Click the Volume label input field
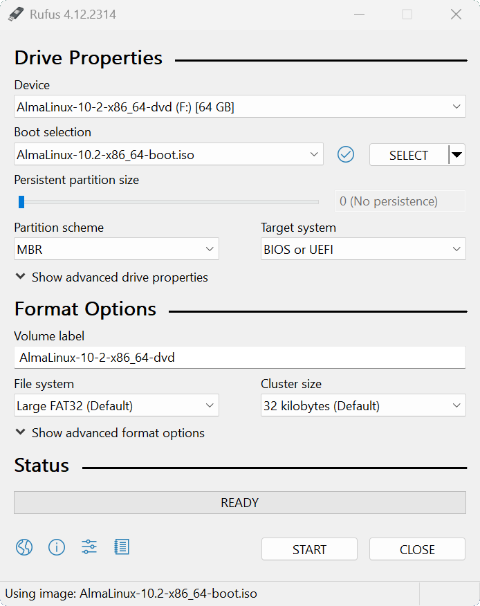The image size is (480, 606). (239, 357)
